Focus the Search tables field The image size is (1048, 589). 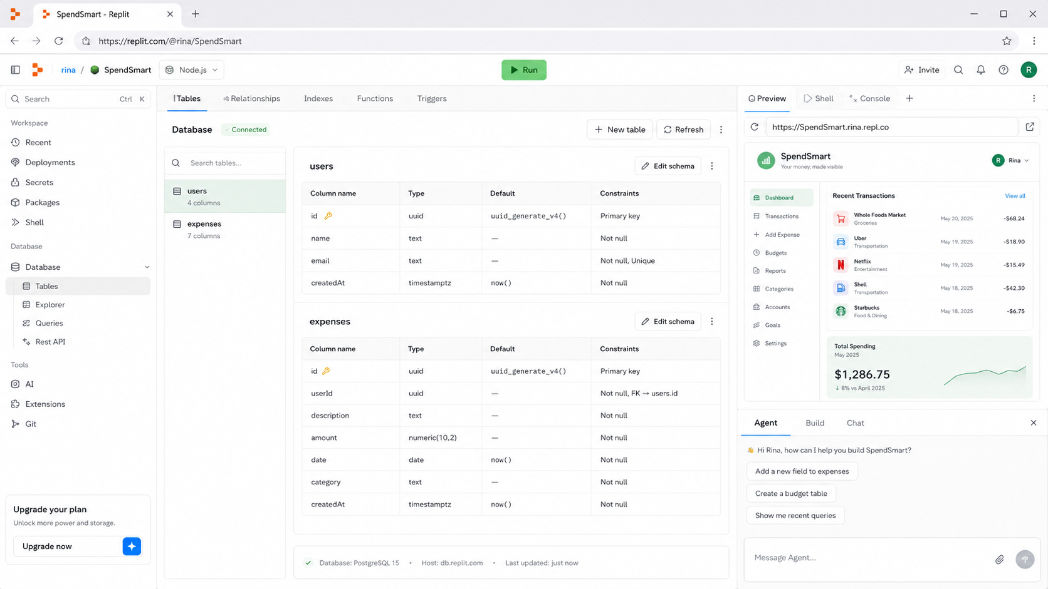(226, 163)
